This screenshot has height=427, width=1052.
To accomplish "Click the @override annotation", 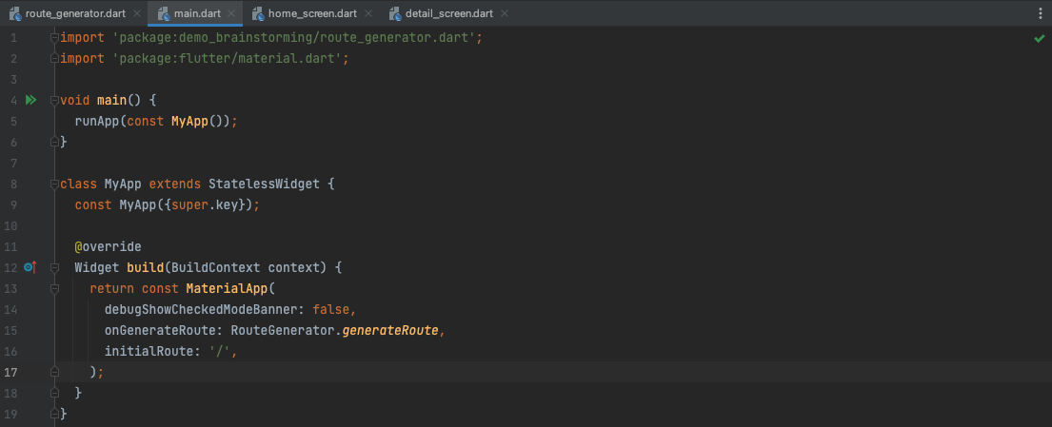I will point(108,246).
